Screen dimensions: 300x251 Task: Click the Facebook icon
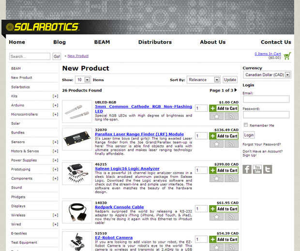click(x=247, y=169)
